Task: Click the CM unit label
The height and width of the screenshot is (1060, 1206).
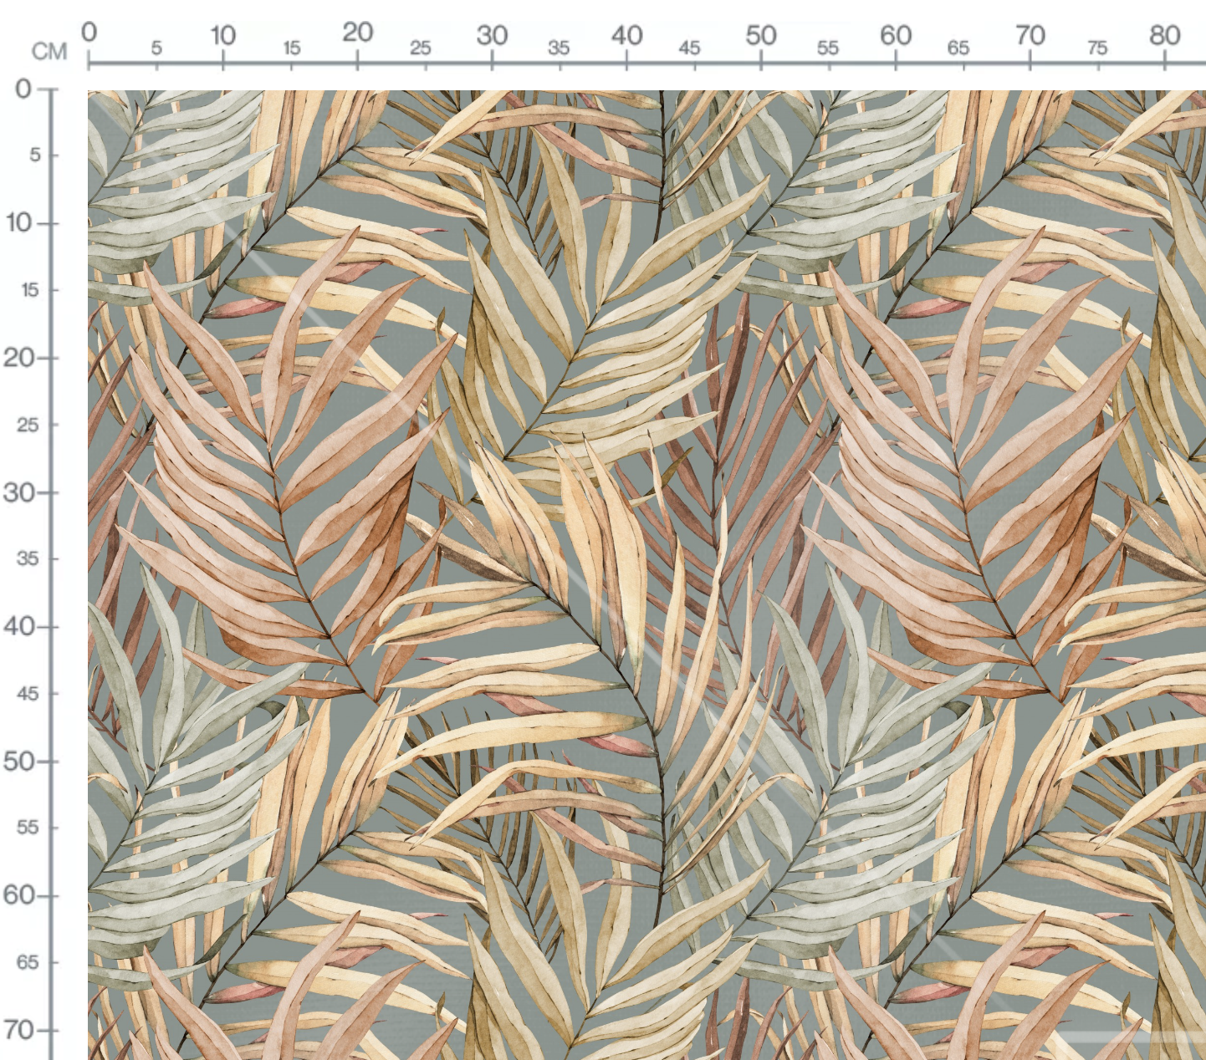Action: (x=49, y=52)
